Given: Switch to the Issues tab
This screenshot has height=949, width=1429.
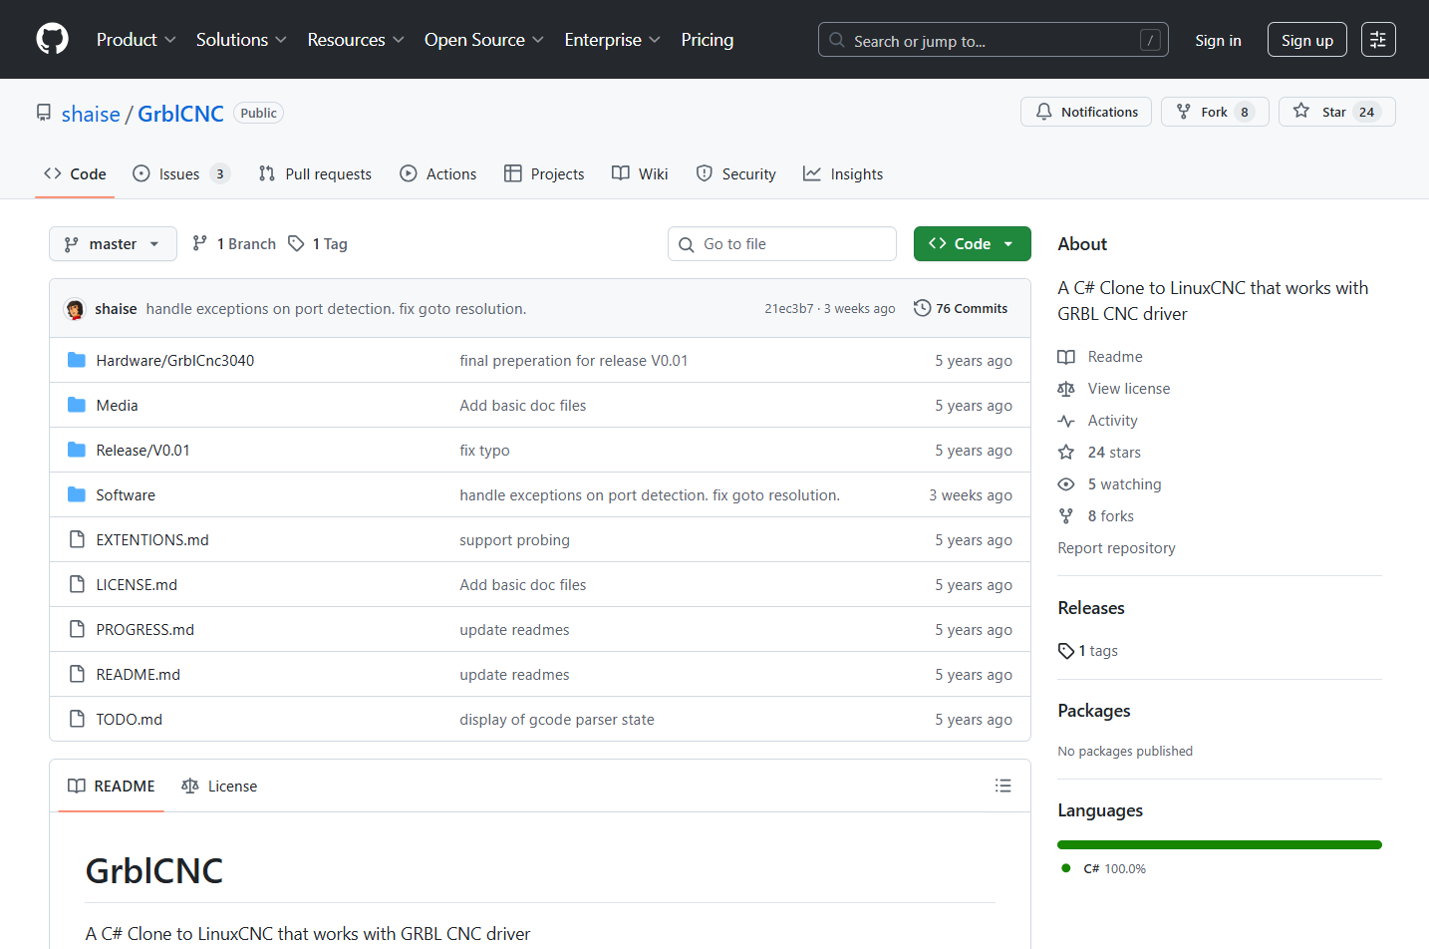Looking at the screenshot, I should (x=181, y=173).
